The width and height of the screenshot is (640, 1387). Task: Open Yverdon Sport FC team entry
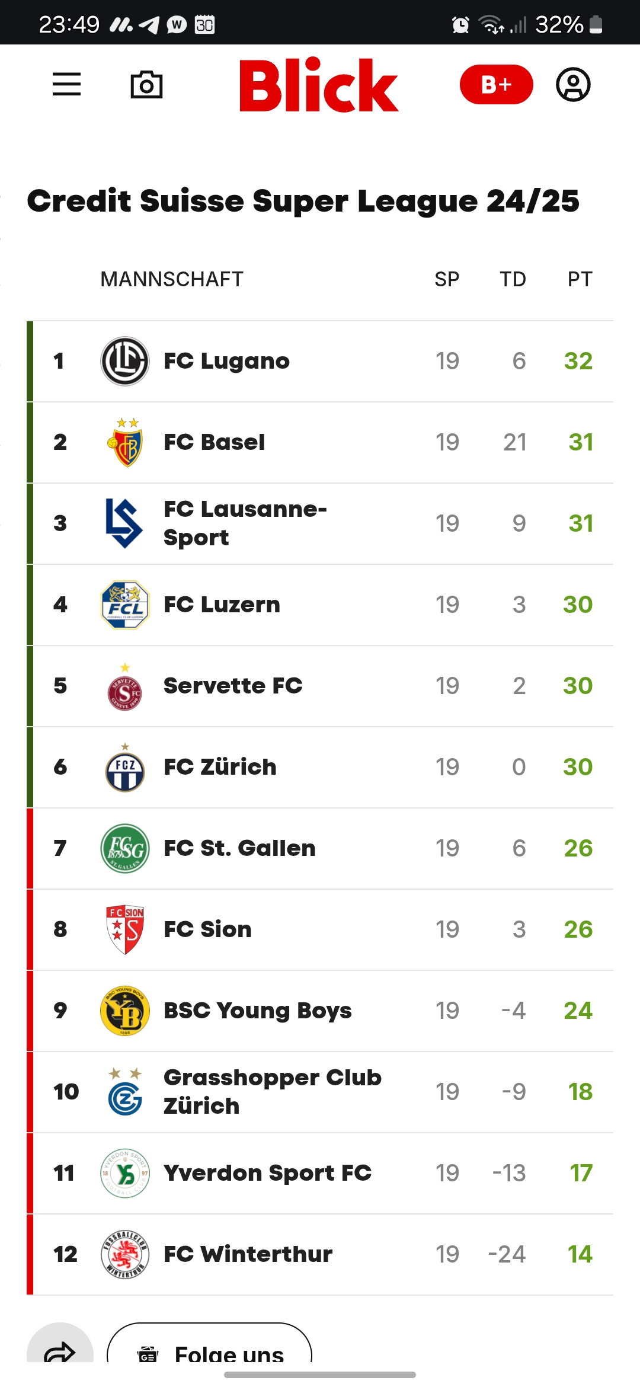267,1173
